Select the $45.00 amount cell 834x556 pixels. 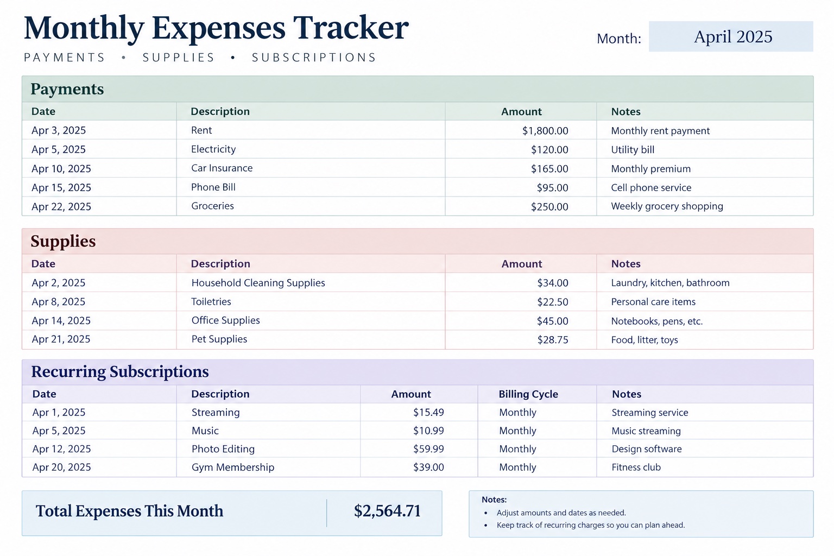(x=521, y=320)
